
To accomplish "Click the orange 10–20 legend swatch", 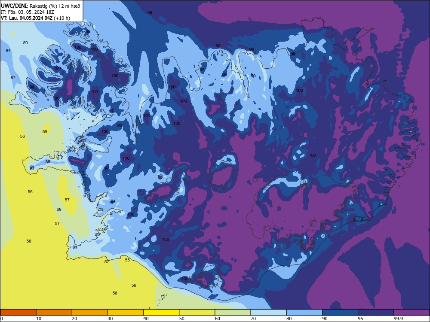I will pos(54,313).
